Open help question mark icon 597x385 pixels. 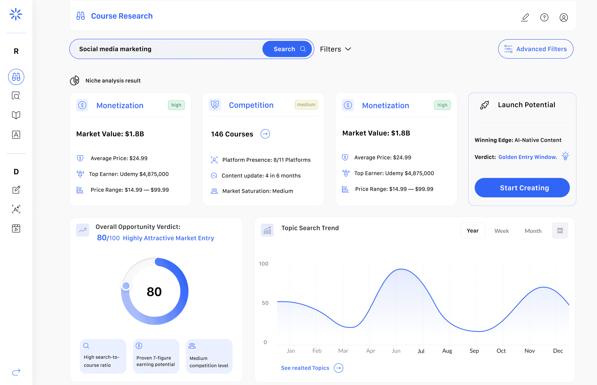[544, 18]
